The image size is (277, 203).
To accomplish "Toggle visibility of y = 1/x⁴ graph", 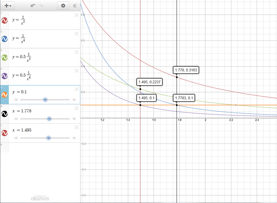I will pos(4,39).
